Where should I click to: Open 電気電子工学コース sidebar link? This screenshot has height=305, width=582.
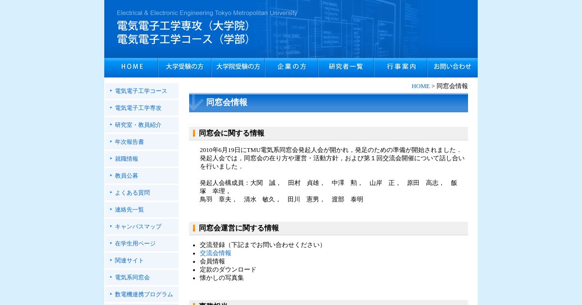pos(142,91)
